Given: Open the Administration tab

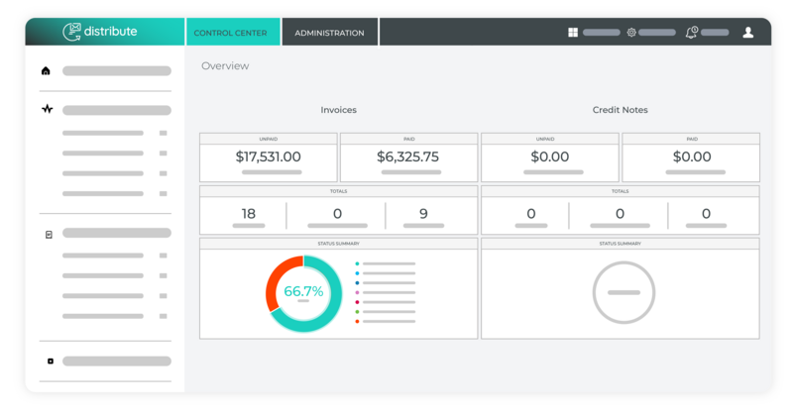Looking at the screenshot, I should [x=329, y=33].
